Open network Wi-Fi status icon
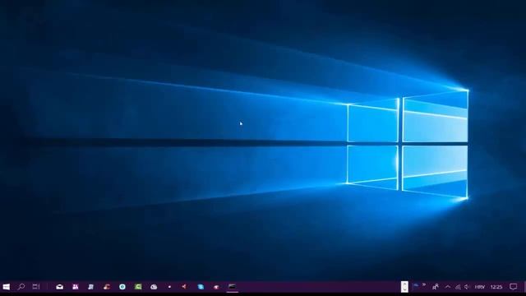 (458, 287)
